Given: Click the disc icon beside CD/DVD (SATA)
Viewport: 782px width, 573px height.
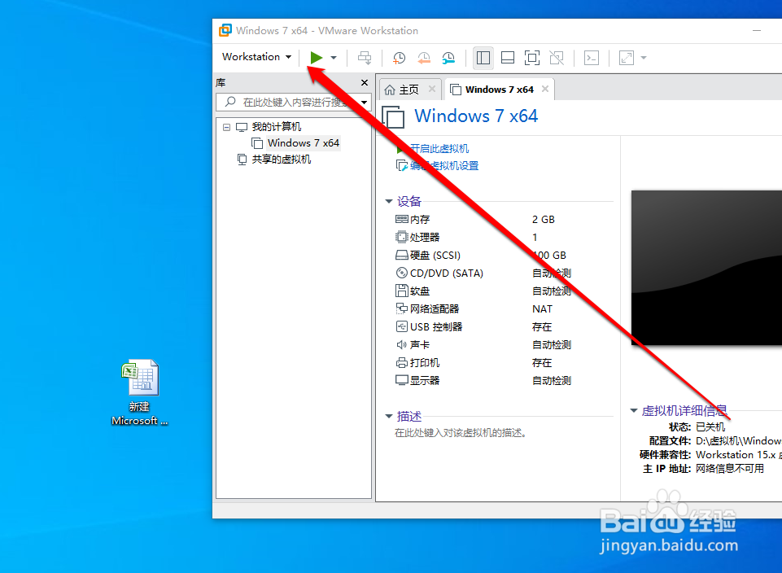Looking at the screenshot, I should tap(401, 273).
